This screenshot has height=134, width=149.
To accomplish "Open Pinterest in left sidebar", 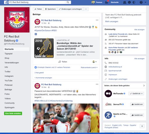I will pos(8,85).
